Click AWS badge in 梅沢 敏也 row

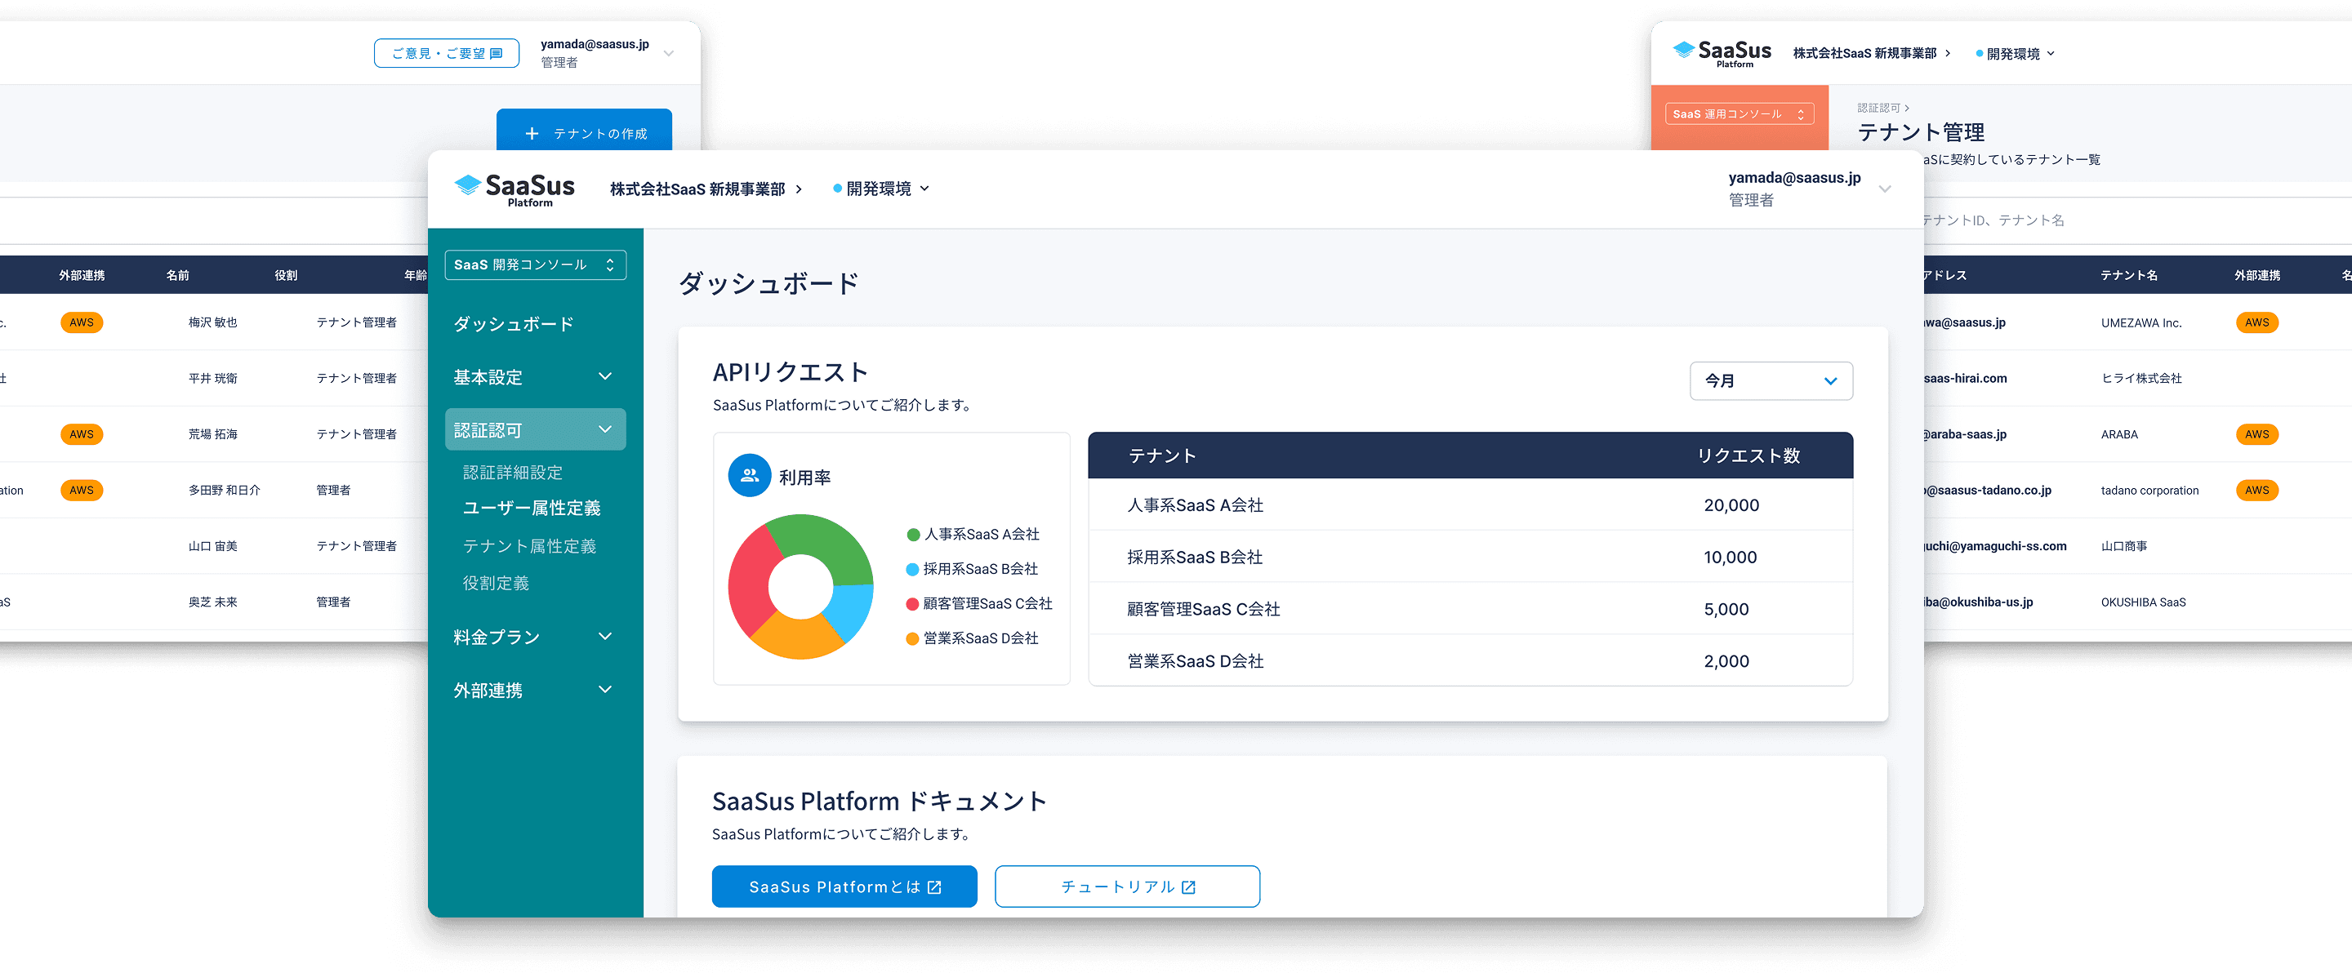click(x=82, y=322)
